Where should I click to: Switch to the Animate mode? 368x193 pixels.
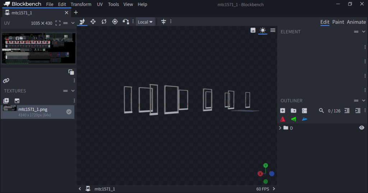[x=356, y=22]
